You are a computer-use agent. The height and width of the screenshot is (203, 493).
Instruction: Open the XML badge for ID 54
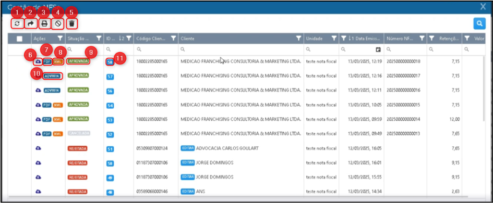click(x=58, y=105)
